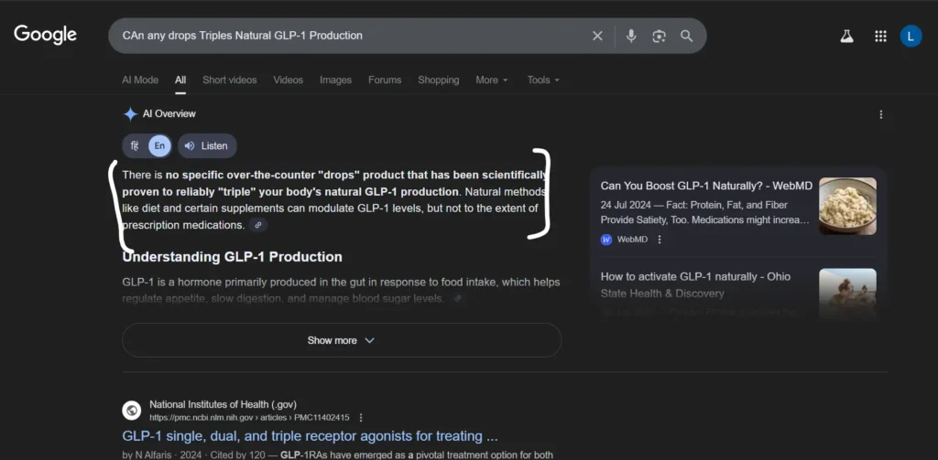Open Search Labs flask icon

point(846,36)
